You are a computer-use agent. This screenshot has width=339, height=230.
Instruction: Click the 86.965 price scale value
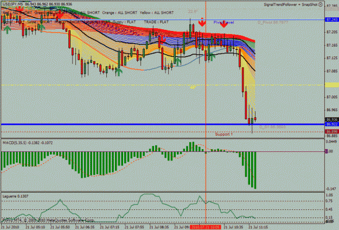coord(332,110)
